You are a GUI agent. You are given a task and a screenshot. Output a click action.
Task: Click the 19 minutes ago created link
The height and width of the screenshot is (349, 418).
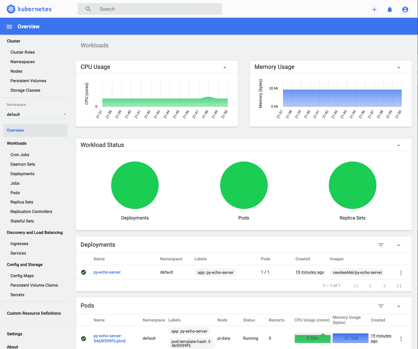(309, 272)
